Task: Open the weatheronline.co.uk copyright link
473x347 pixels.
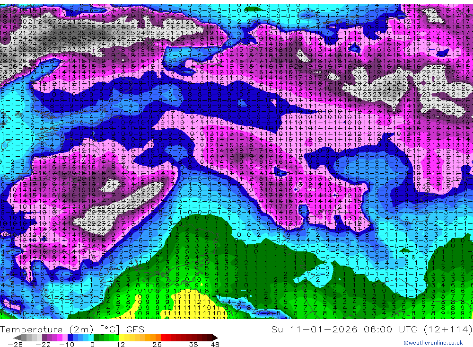Action: [433, 343]
